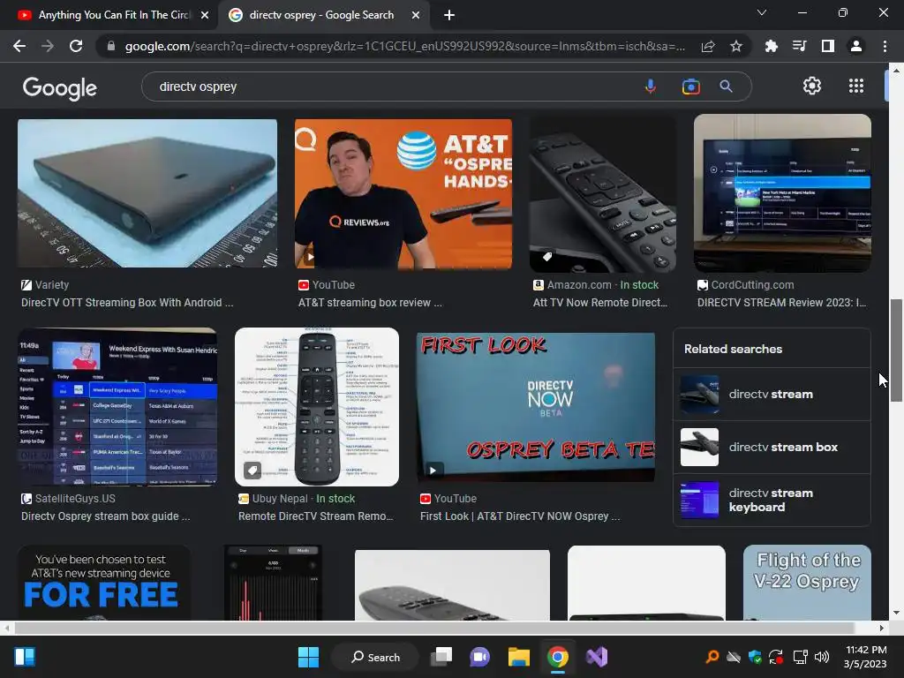This screenshot has height=678, width=904.
Task: Open the Ubuy Nepal remote diagram image
Action: [x=317, y=407]
